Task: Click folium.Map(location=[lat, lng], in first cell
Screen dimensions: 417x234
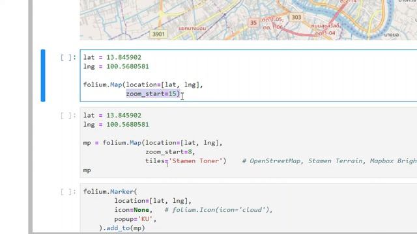Action: pyautogui.click(x=143, y=84)
